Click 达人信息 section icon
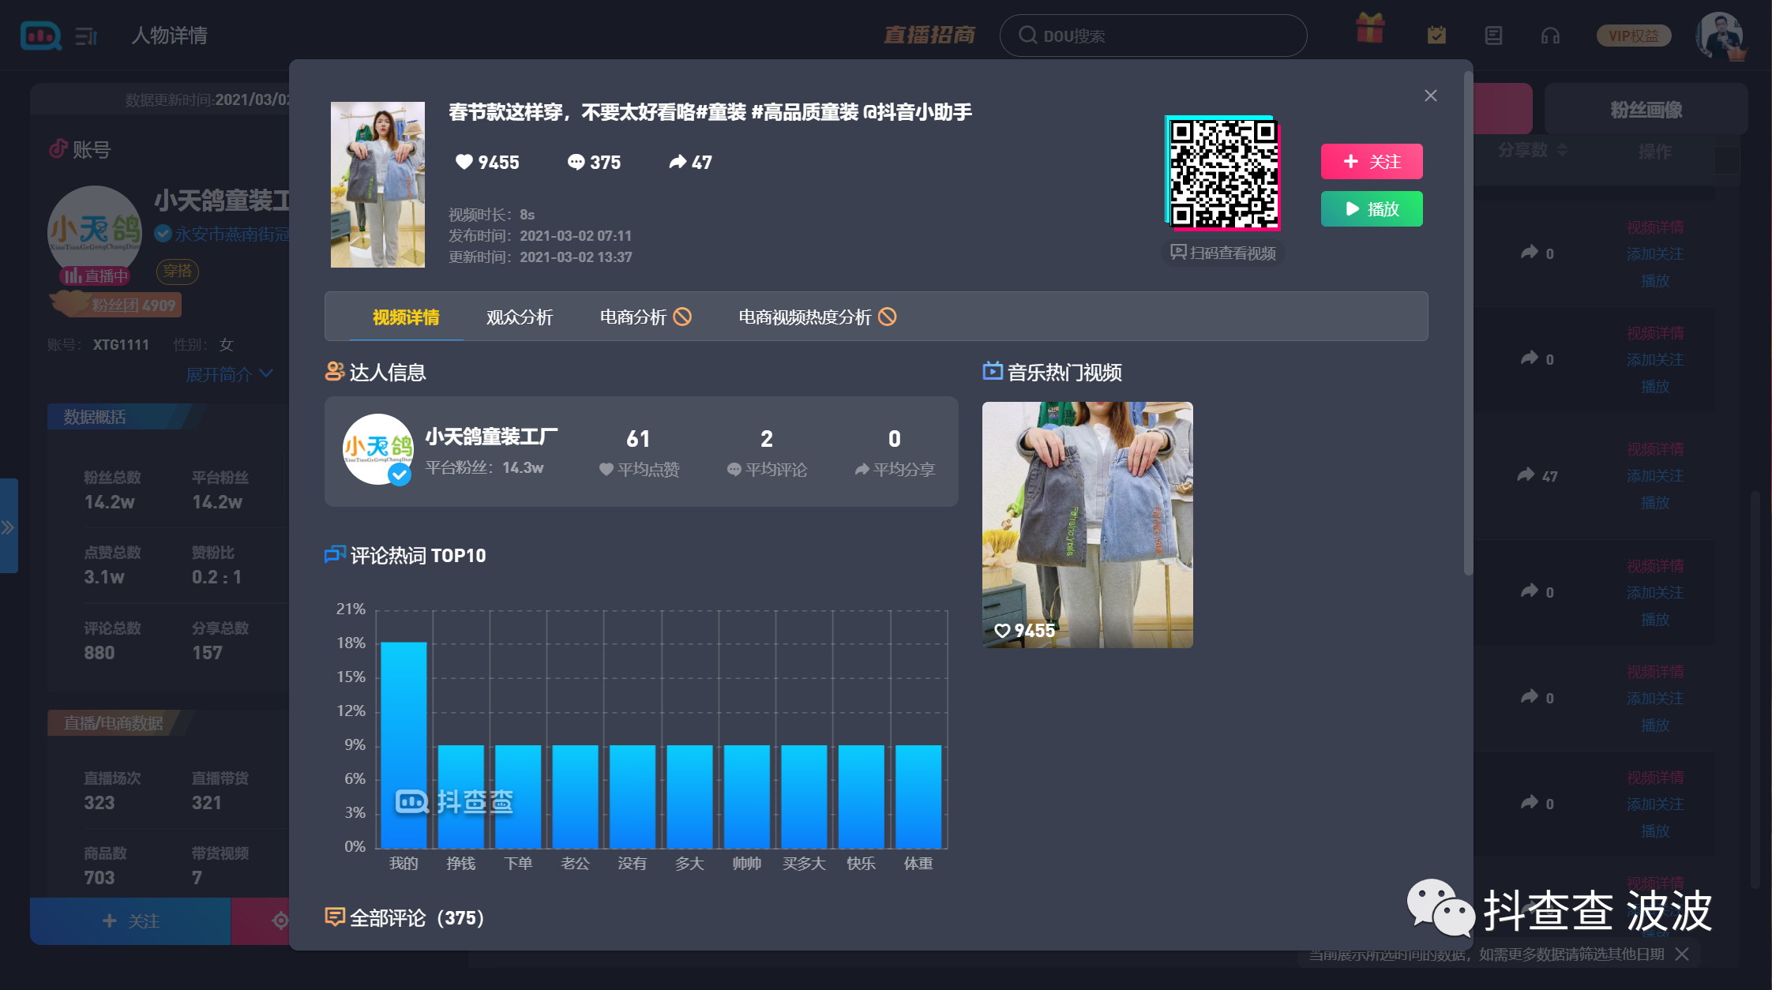The image size is (1772, 990). (335, 372)
